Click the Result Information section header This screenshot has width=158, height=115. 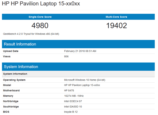pyautogui.click(x=78, y=44)
